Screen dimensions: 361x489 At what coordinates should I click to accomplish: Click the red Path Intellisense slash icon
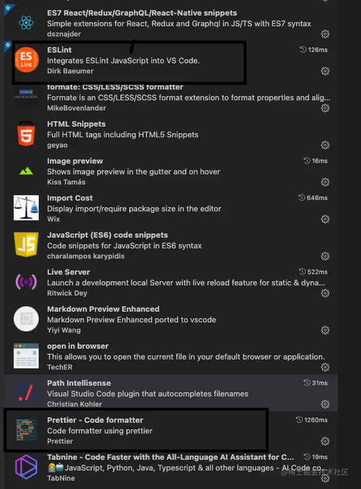pyautogui.click(x=26, y=393)
